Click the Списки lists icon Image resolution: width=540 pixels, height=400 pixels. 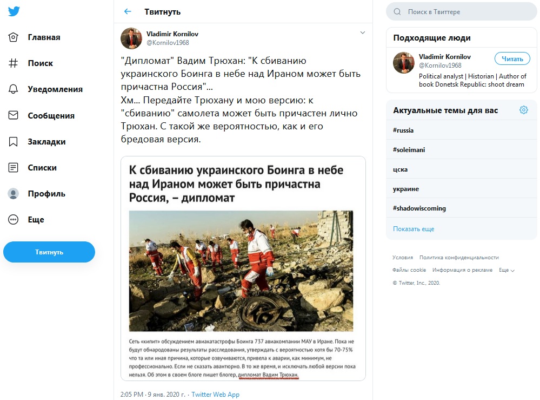point(14,168)
